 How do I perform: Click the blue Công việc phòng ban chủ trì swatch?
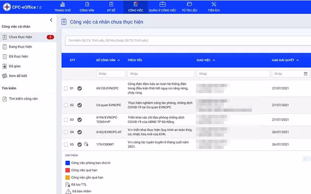[68, 163]
